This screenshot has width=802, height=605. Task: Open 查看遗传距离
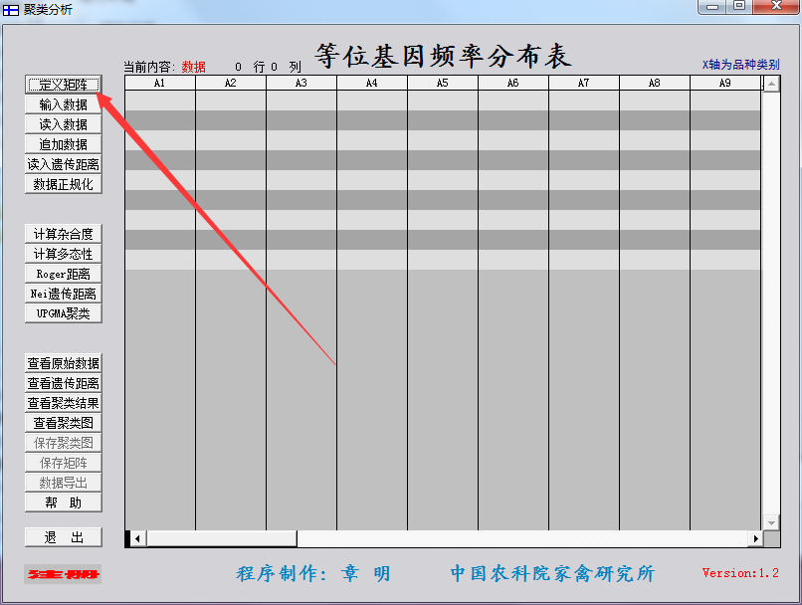coord(64,383)
